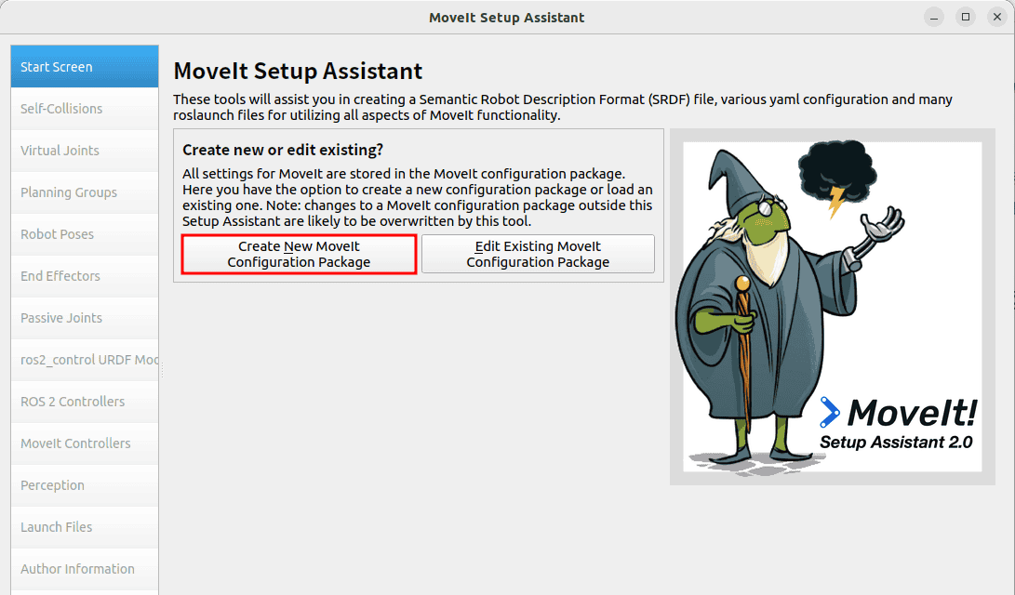The image size is (1015, 595).
Task: Go to Virtual Joints section
Action: (x=84, y=151)
